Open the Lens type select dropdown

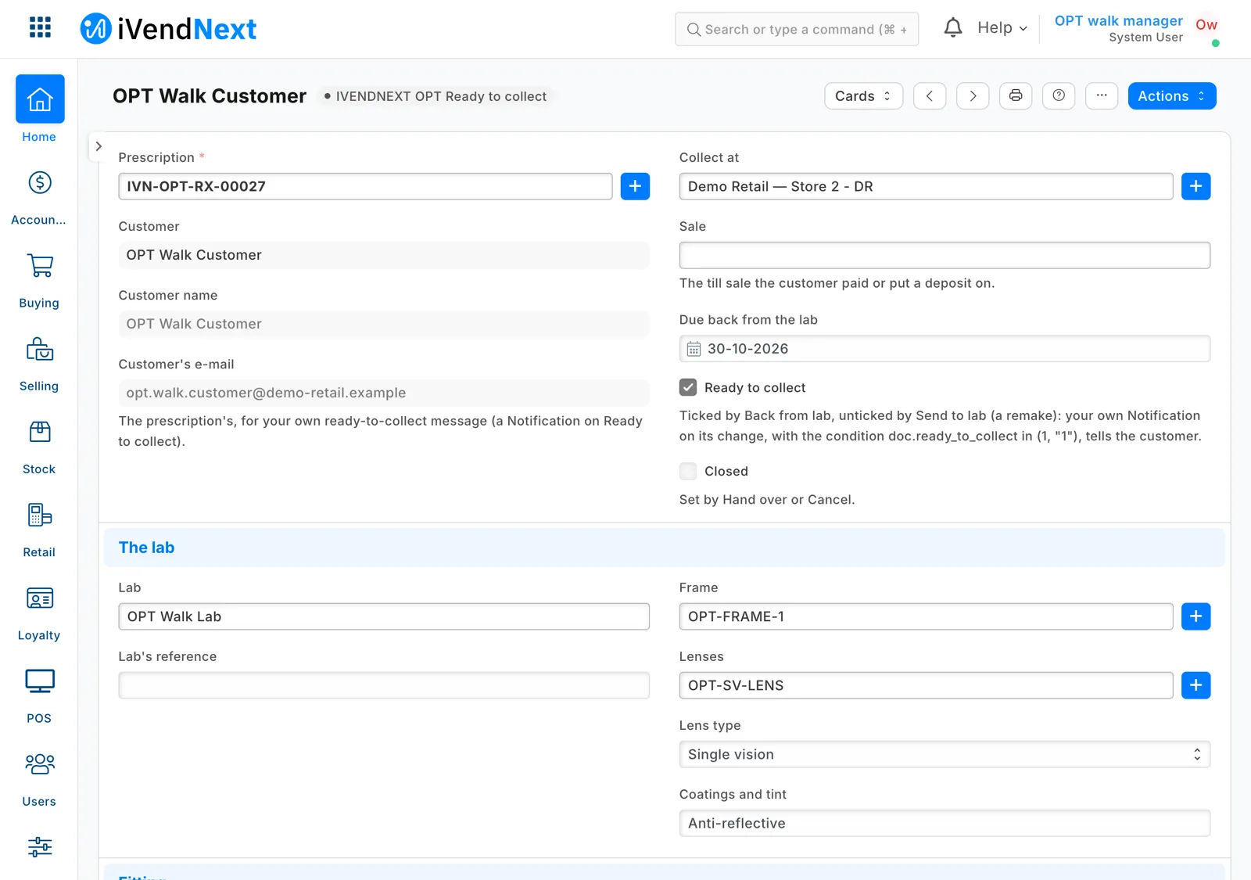[945, 754]
